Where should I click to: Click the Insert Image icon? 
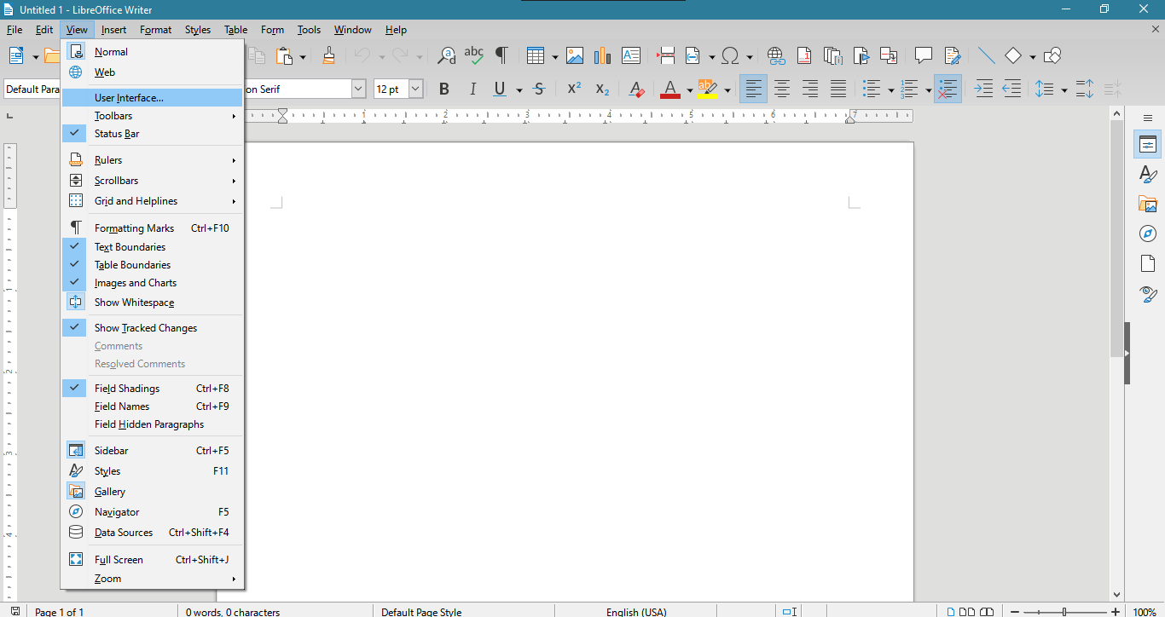(575, 55)
